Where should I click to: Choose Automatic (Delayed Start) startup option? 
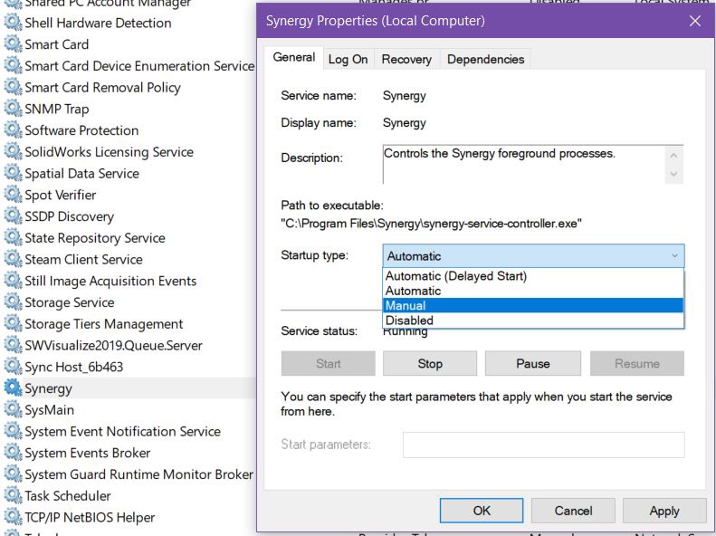tap(533, 276)
